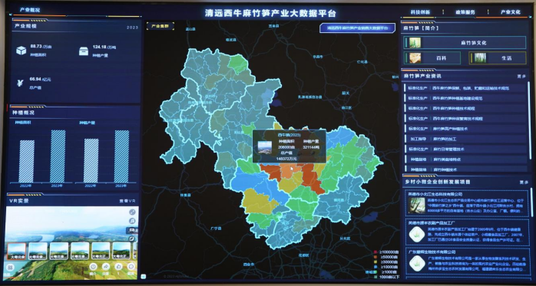Select the fourth VR scene thumbnail
The width and height of the screenshot is (536, 286).
(80, 251)
